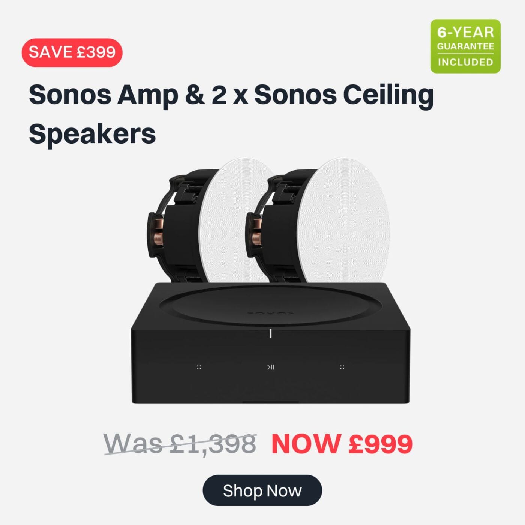Tap the right four-dot touch control on amp

342,367
